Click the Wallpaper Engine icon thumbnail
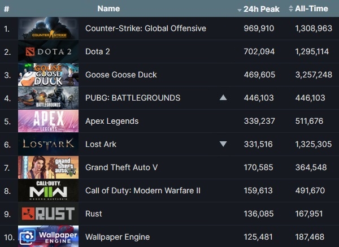The width and height of the screenshot is (339, 247). (48, 236)
